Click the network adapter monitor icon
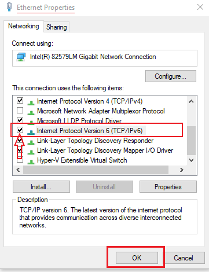This screenshot has height=272, width=209. (x=21, y=57)
